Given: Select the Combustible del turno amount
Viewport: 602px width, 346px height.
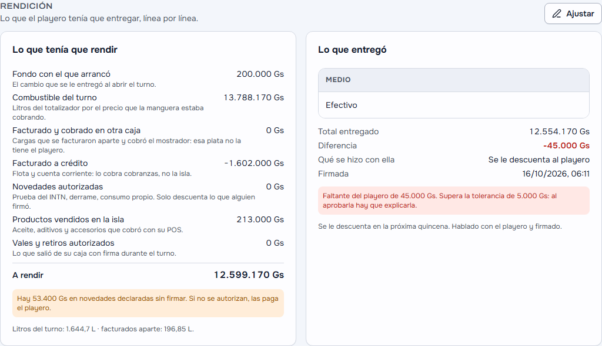Looking at the screenshot, I should coord(254,97).
